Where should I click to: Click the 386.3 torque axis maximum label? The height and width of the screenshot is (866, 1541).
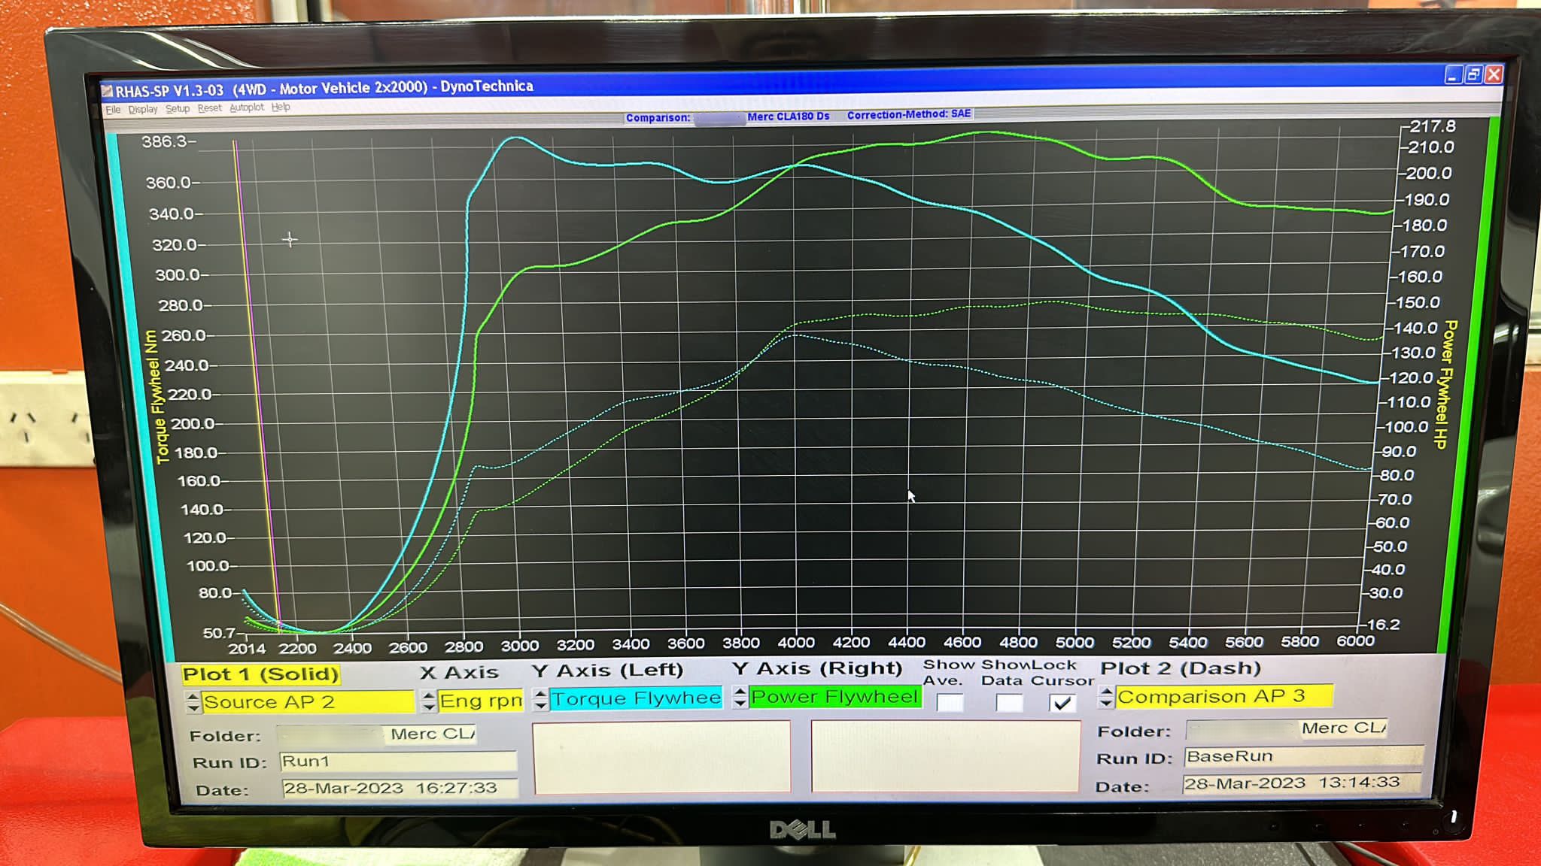(x=167, y=141)
